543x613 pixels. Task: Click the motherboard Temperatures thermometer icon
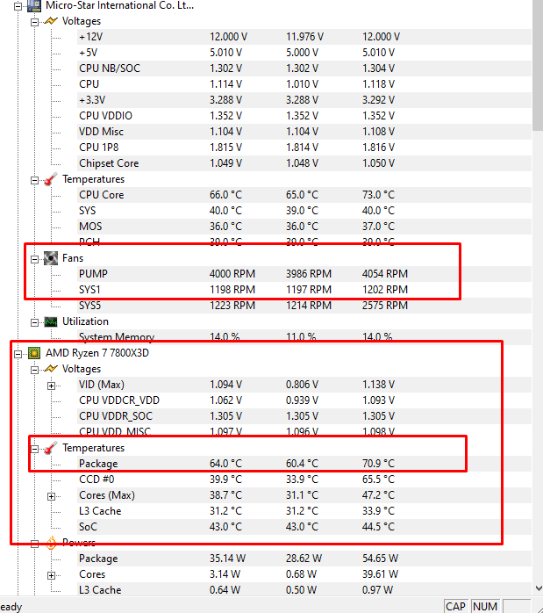(51, 179)
